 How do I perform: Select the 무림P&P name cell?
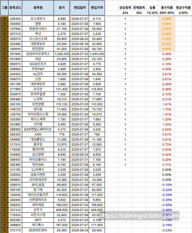(x=38, y=69)
